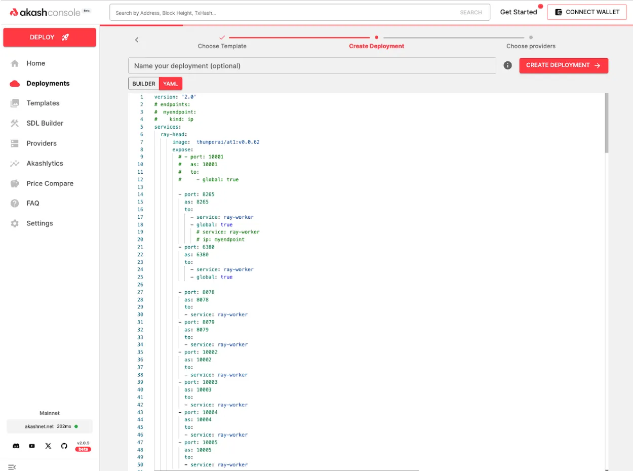
Task: Click the info icon beside deployment name
Action: pos(507,65)
